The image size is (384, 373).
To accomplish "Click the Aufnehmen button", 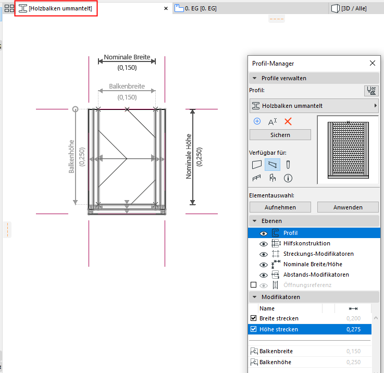I will coord(280,207).
